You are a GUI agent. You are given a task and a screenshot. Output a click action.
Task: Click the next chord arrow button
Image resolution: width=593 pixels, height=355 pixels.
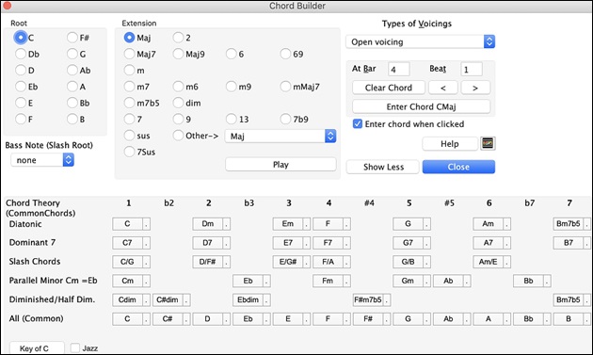click(x=475, y=88)
